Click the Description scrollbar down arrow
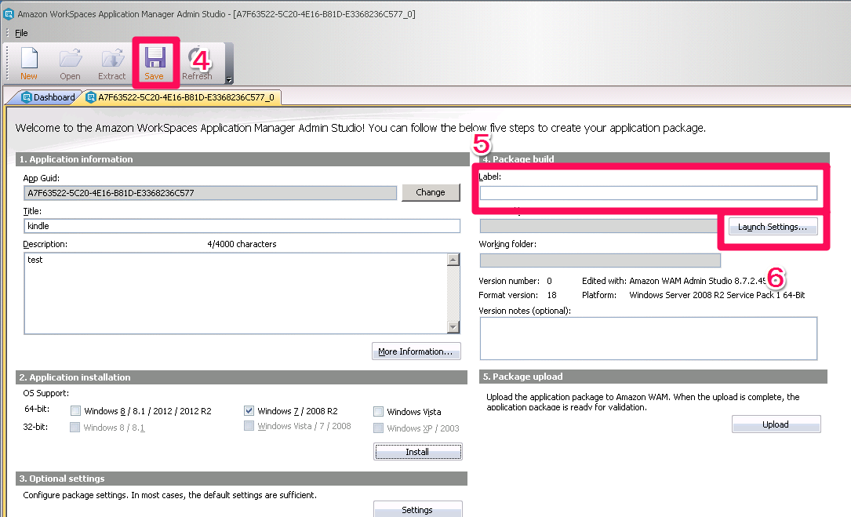 (x=453, y=327)
